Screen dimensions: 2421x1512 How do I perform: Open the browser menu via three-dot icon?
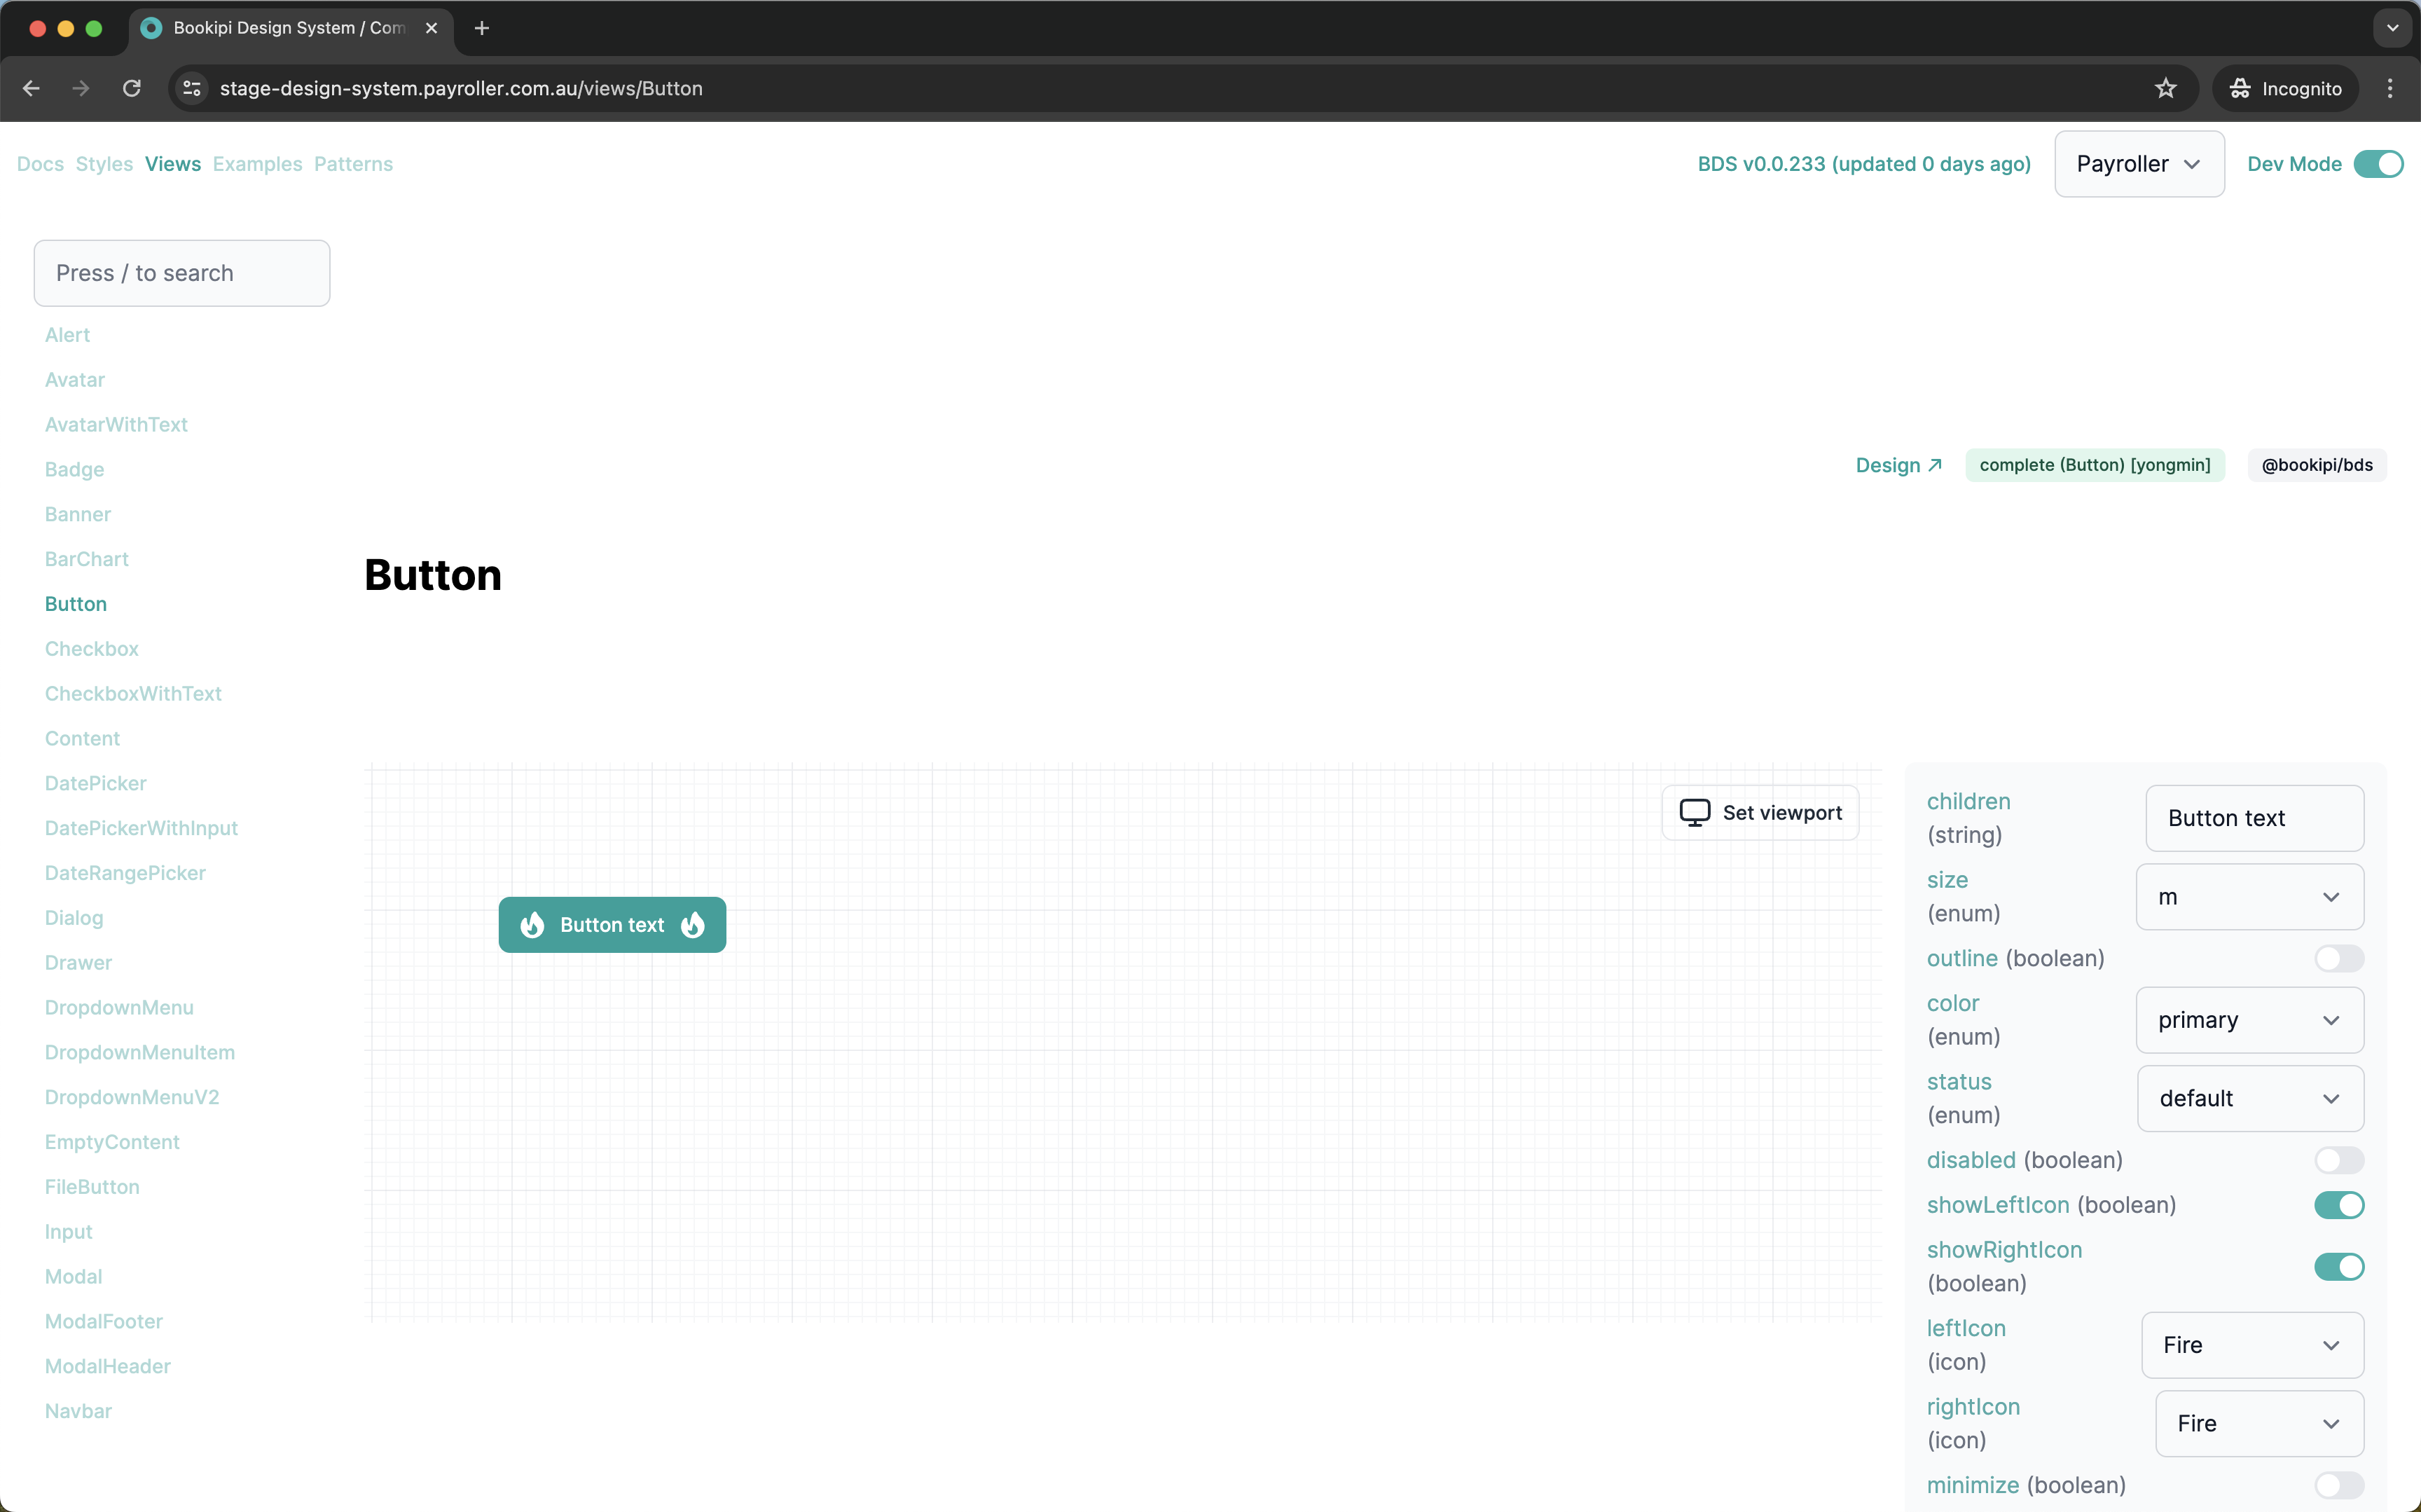[2389, 88]
